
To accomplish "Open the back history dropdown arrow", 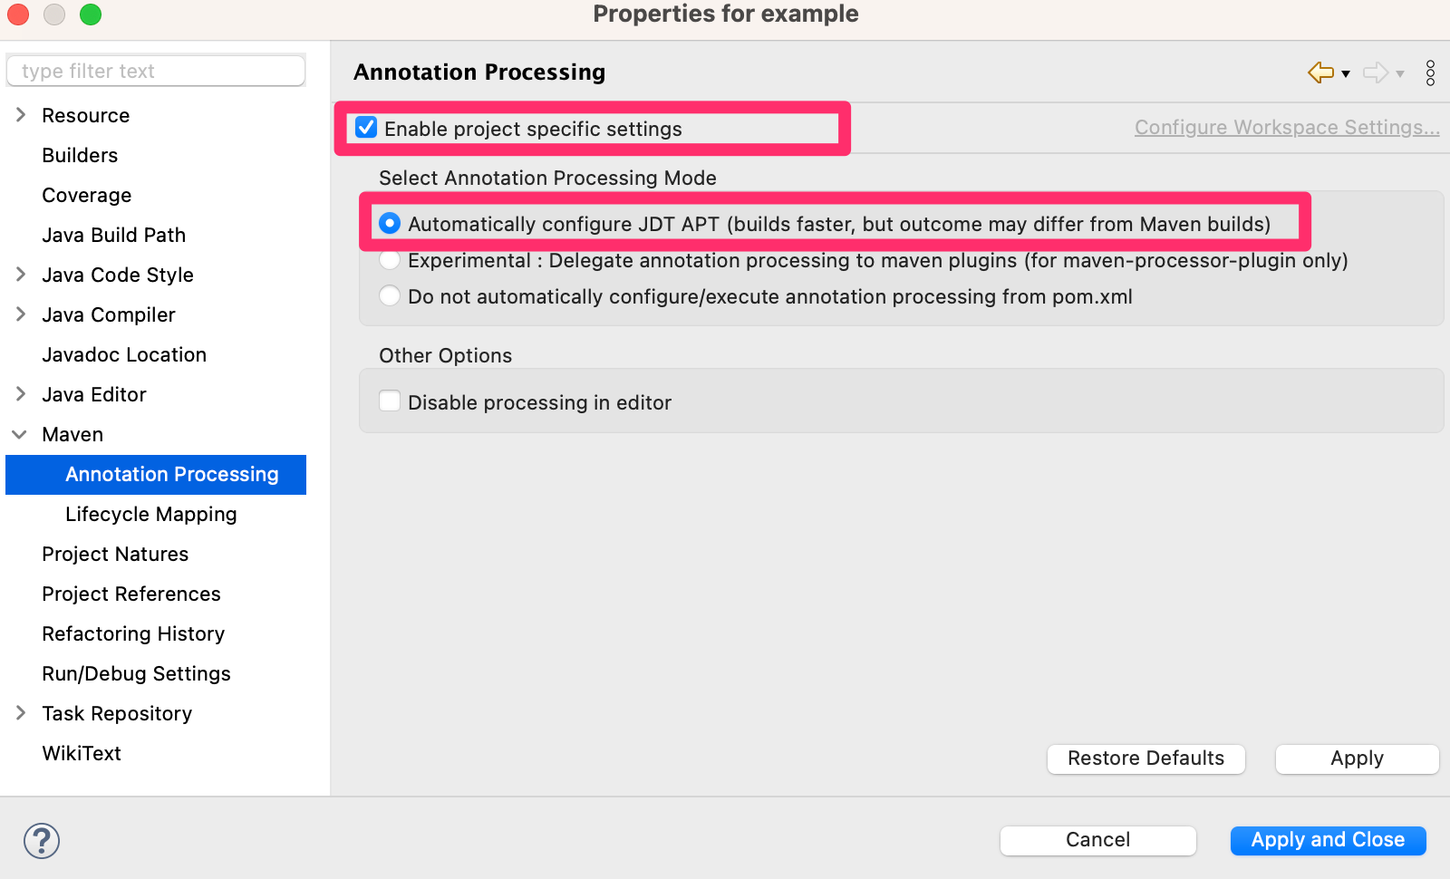I will pos(1346,73).
